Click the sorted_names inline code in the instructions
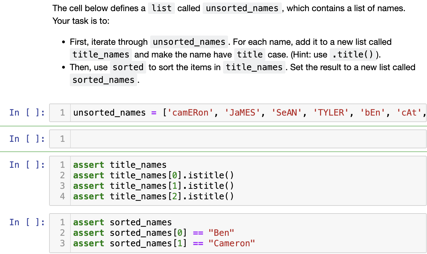 (x=103, y=80)
